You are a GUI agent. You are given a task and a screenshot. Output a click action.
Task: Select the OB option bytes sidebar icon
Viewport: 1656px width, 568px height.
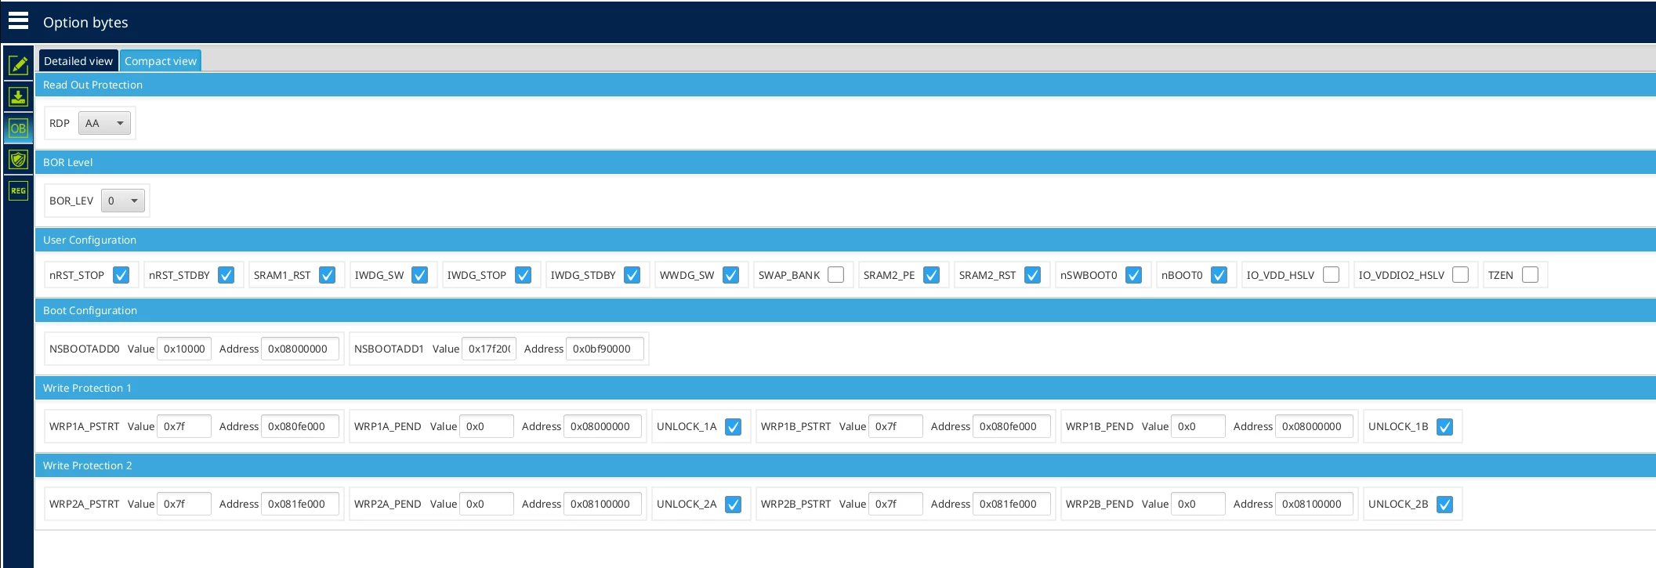pos(18,128)
